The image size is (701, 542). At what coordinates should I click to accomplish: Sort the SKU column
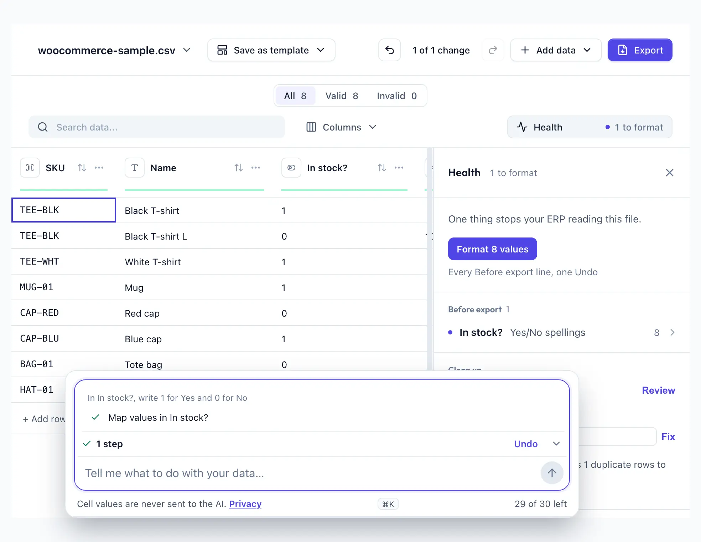pos(82,168)
